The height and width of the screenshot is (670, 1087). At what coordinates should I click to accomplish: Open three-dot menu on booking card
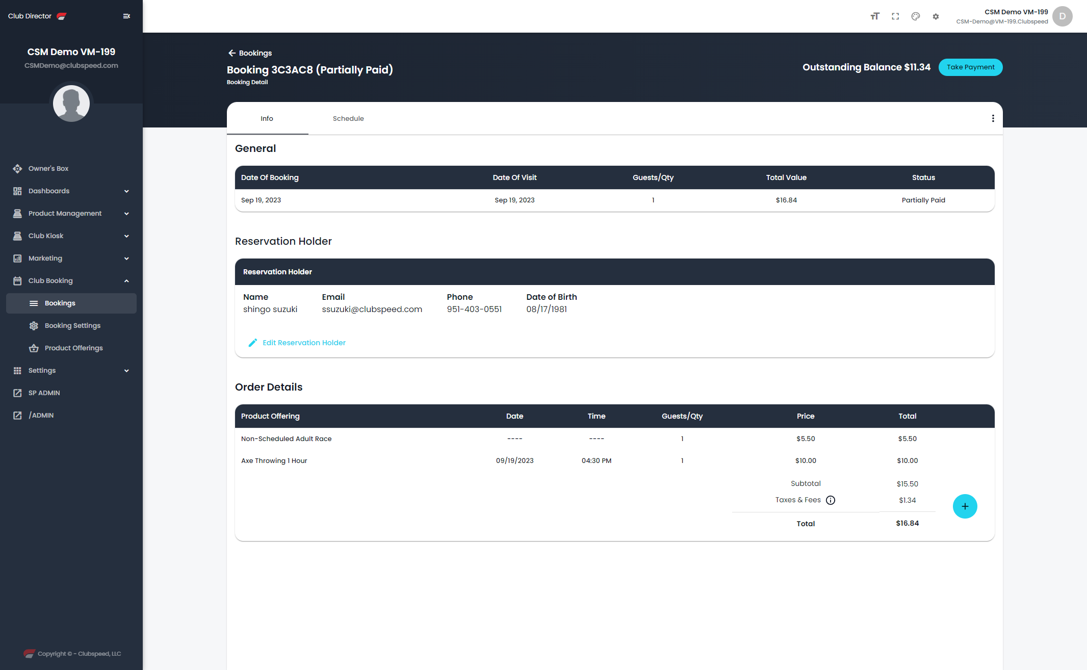(993, 118)
